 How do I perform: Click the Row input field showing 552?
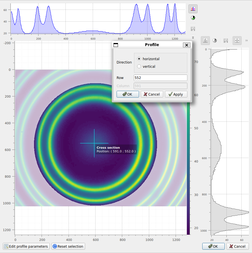160,78
